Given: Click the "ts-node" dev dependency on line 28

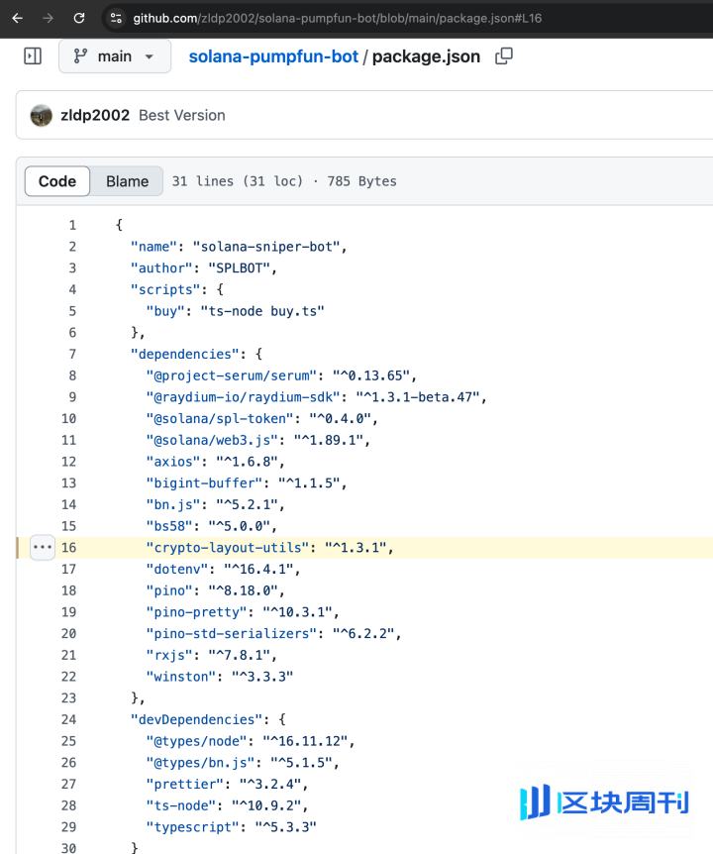Looking at the screenshot, I should pos(184,805).
